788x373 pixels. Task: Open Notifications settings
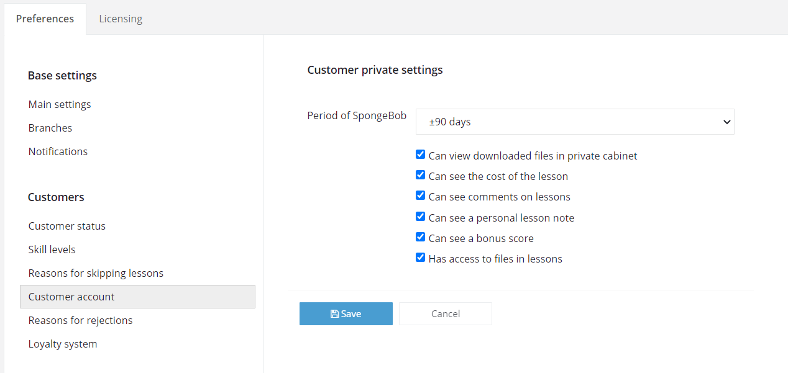coord(58,151)
